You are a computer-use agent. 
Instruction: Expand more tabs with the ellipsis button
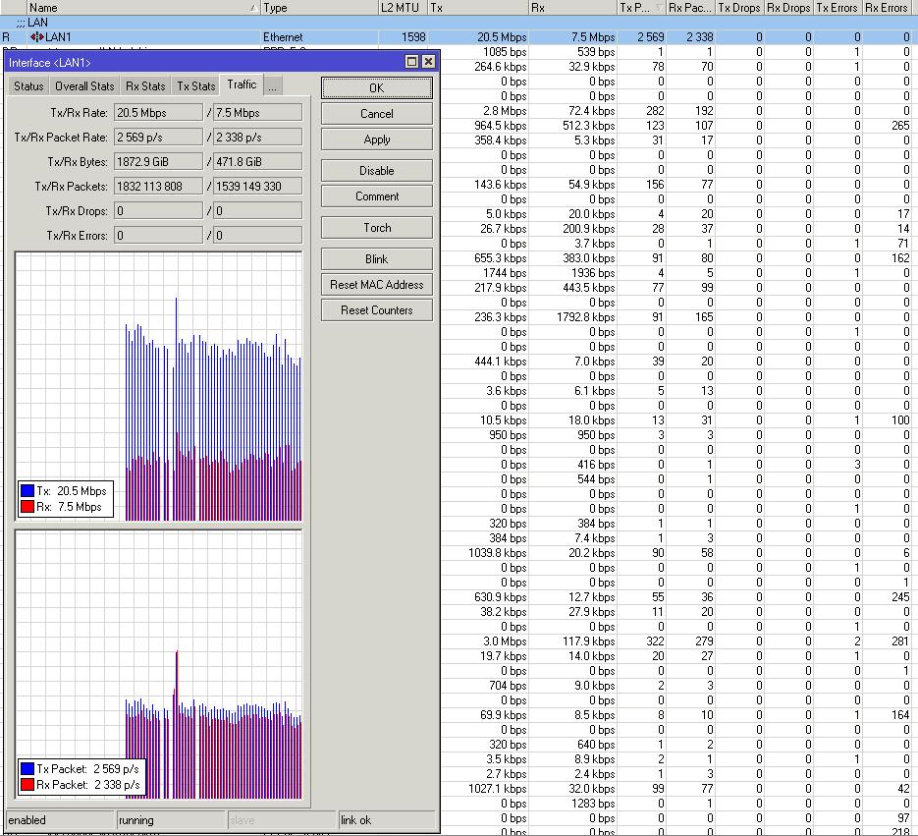point(272,86)
